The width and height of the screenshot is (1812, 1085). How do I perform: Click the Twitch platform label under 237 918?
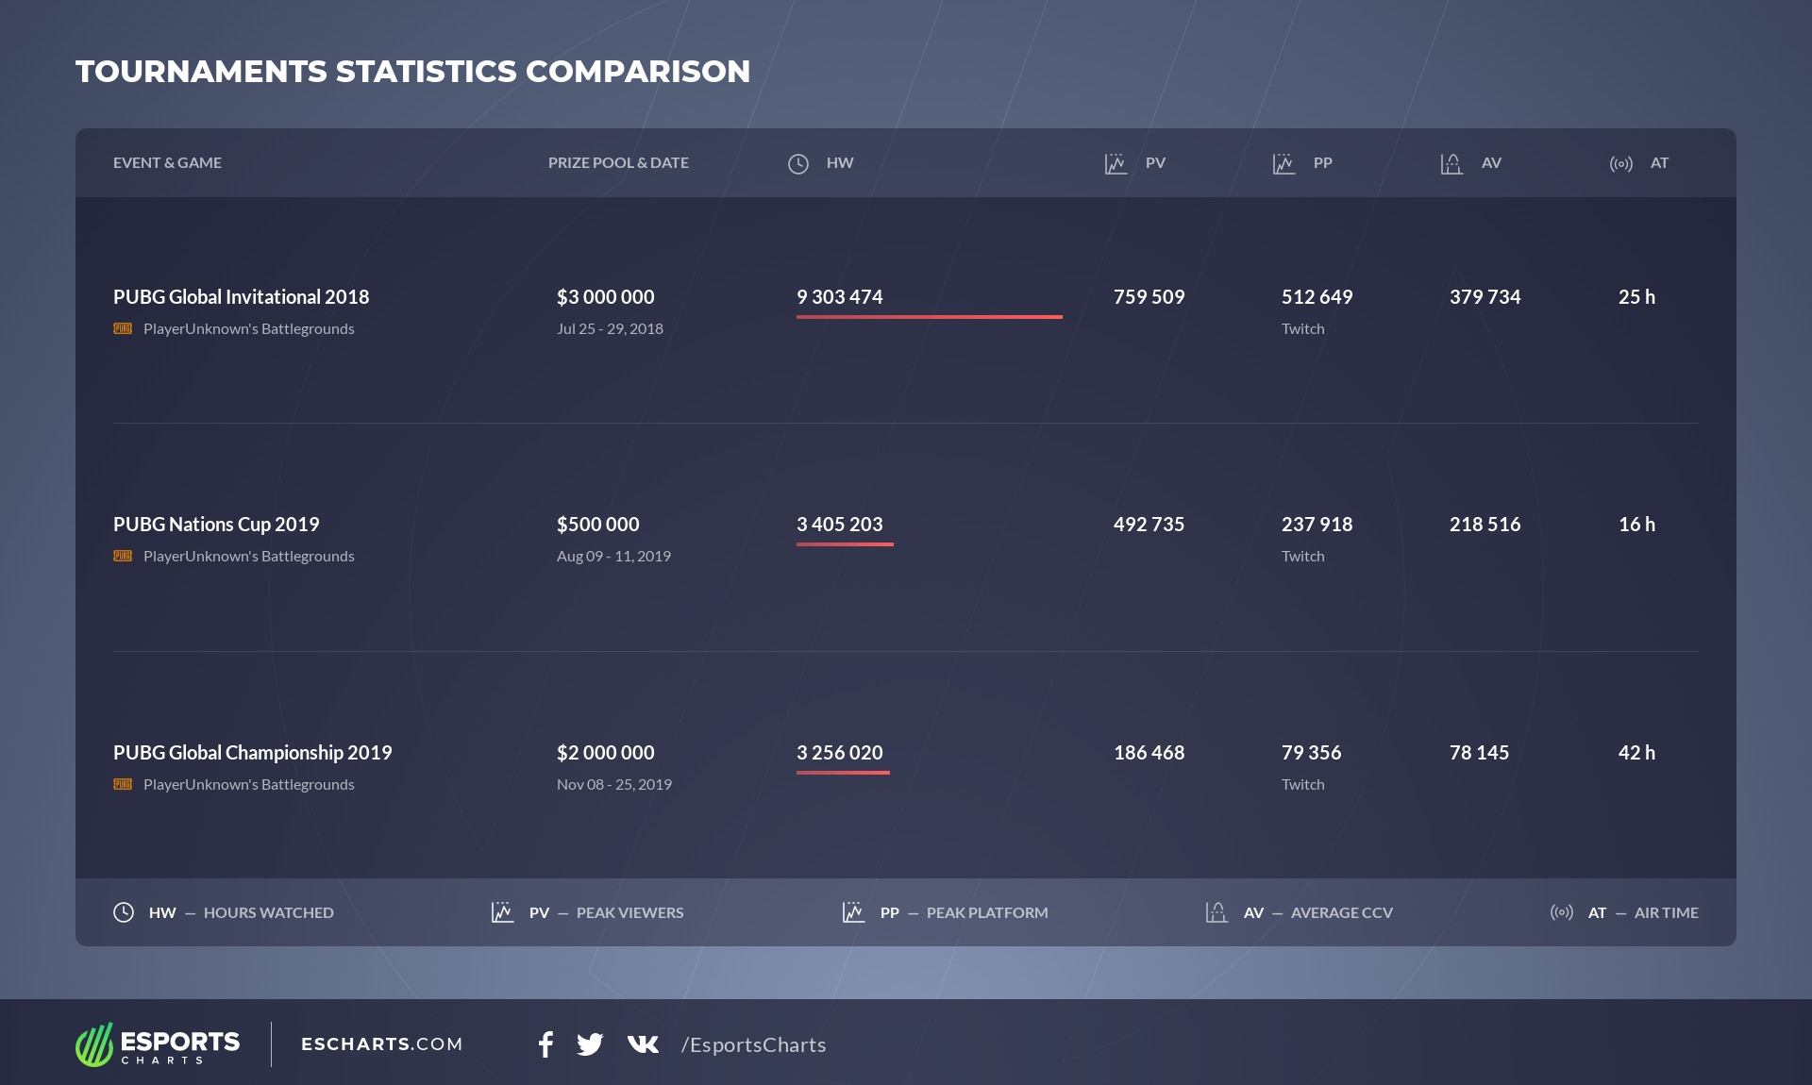(1302, 557)
